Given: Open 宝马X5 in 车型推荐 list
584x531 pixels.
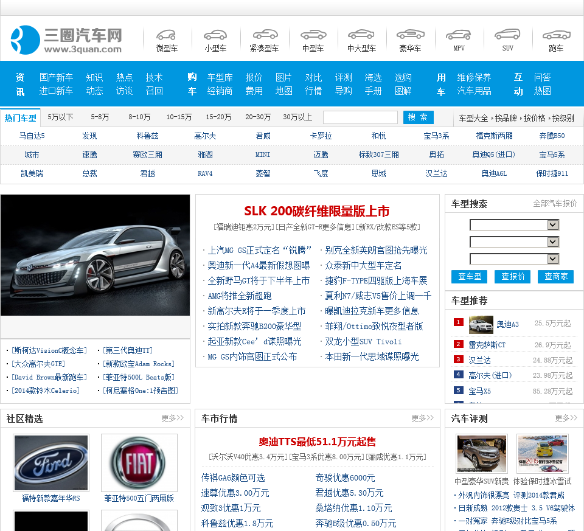Looking at the screenshot, I should (480, 391).
